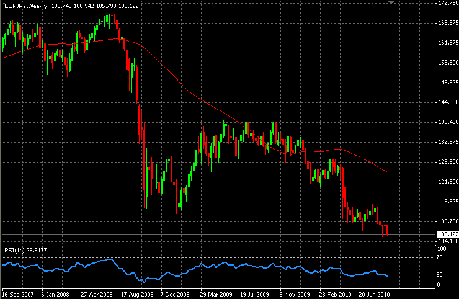Image resolution: width=459 pixels, height=299 pixels.
Task: Click the EURJPY,Weekly chart title
Action: point(26,6)
